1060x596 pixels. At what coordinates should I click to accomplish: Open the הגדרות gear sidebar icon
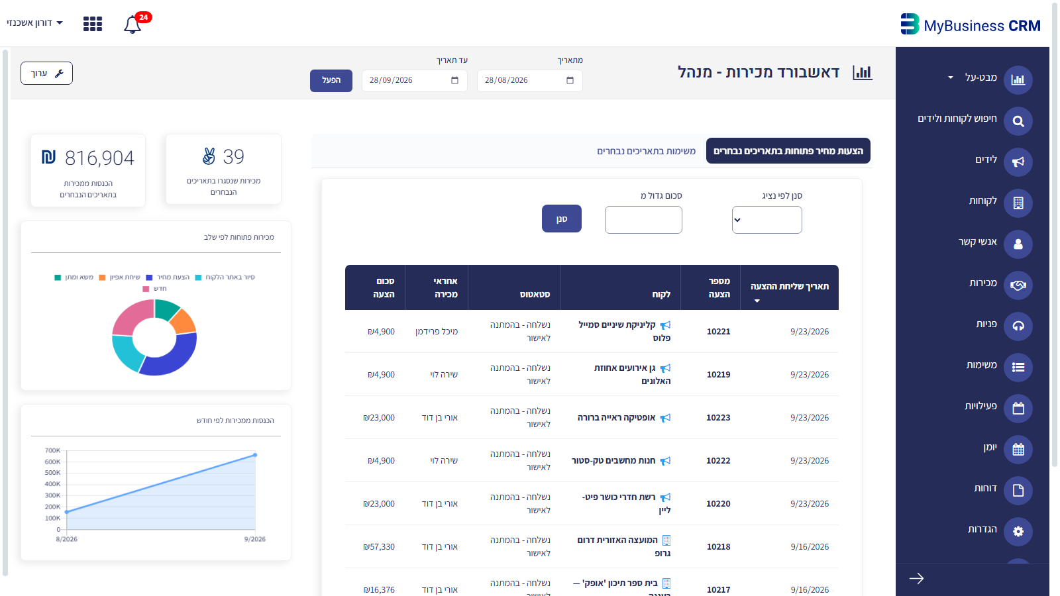[1018, 532]
